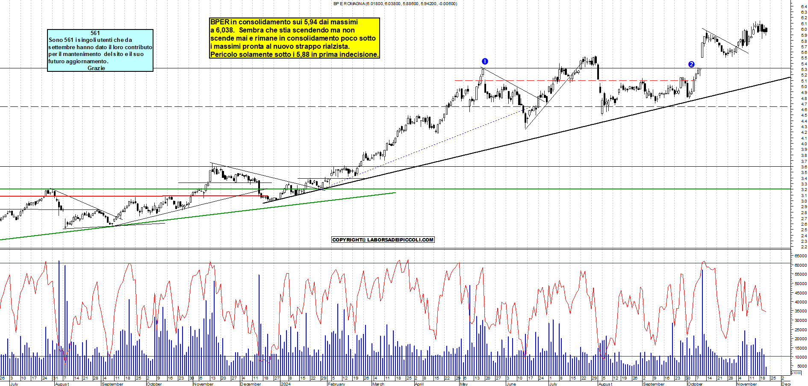Viewport: 808px width, 386px height.
Task: Click the '10000' value on the volume scale
Action: pos(800,357)
